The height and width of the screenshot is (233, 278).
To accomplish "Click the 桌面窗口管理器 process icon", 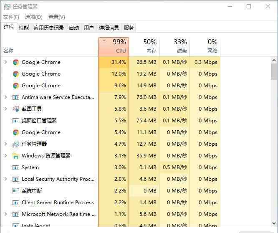I will point(16,121).
